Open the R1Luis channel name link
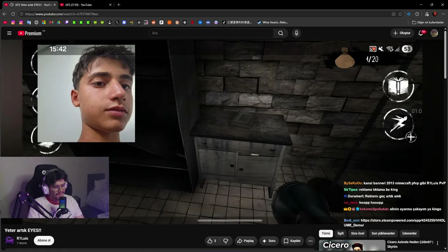The width and height of the screenshot is (448, 252). pyautogui.click(x=22, y=238)
